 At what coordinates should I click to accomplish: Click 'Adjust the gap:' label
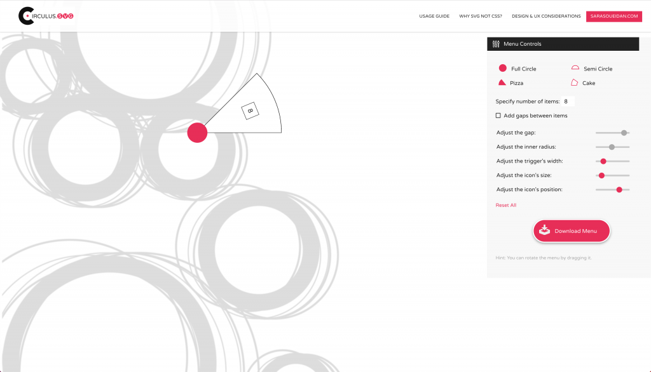click(x=516, y=133)
